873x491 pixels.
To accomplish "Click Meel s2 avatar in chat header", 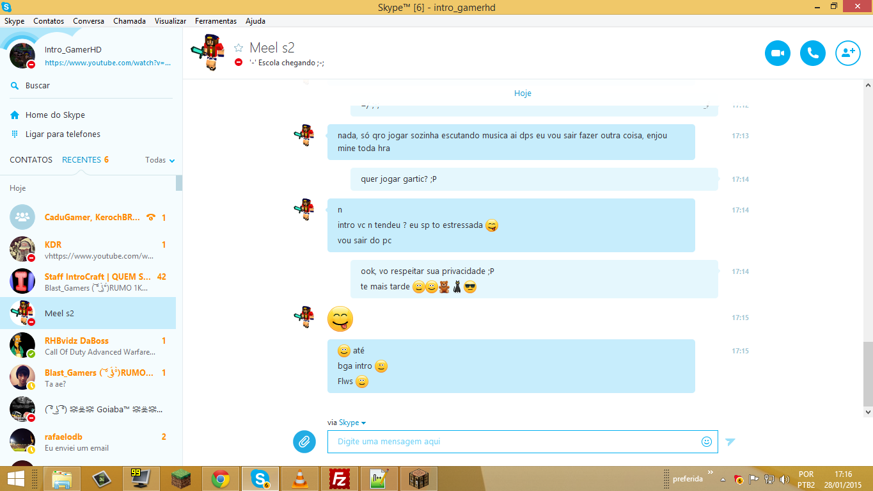I will coord(208,52).
